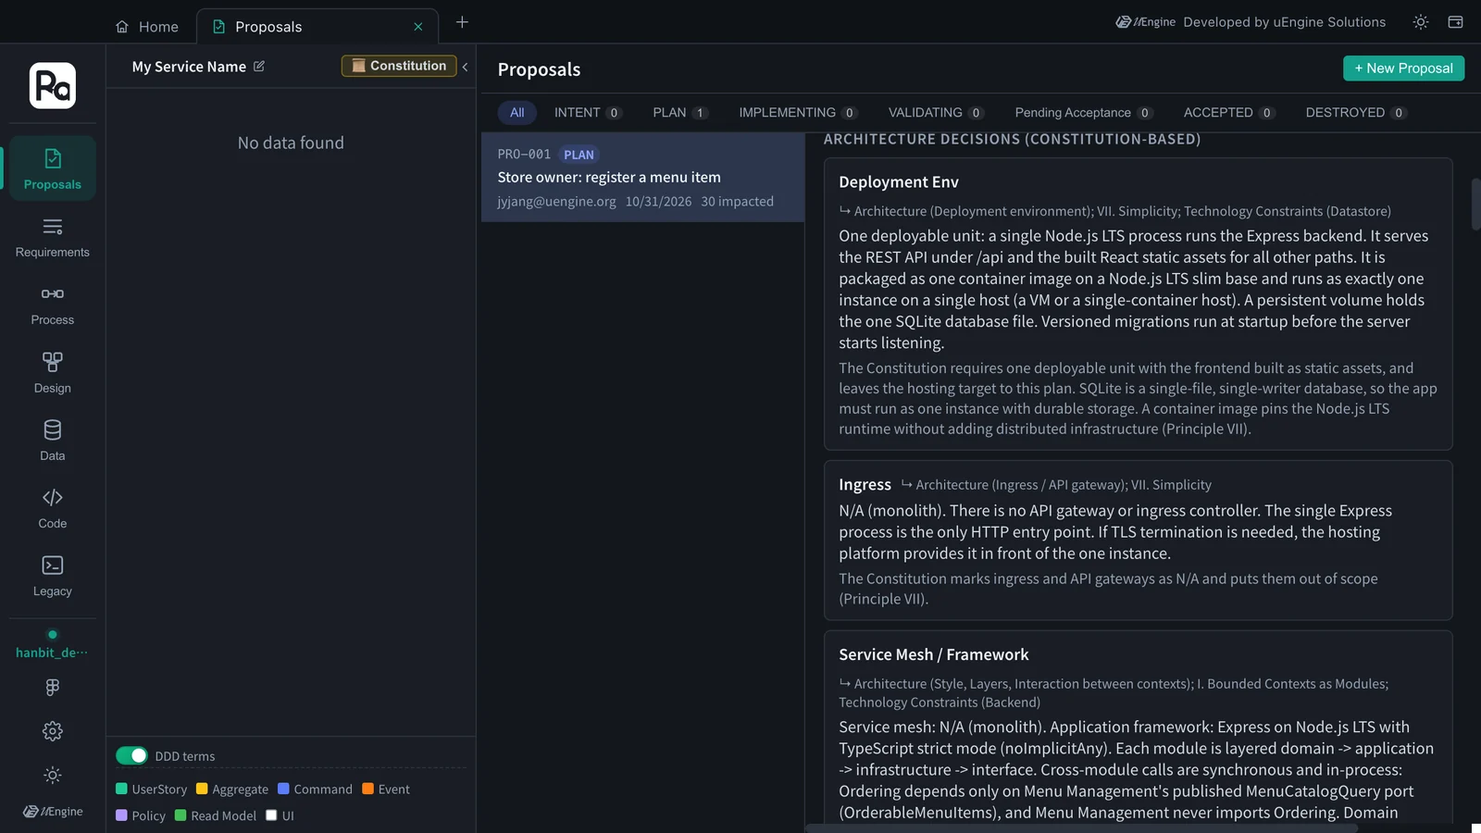1481x833 pixels.
Task: Click the Figma icon in sidebar
Action: (53, 687)
